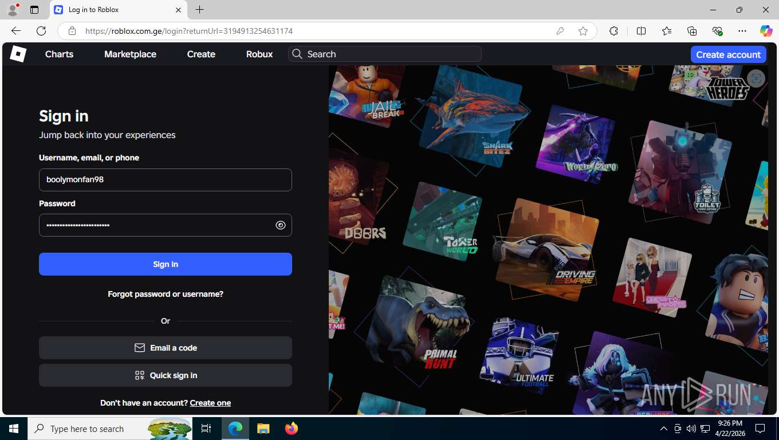
Task: Open the Favorites list icon
Action: pyautogui.click(x=667, y=31)
